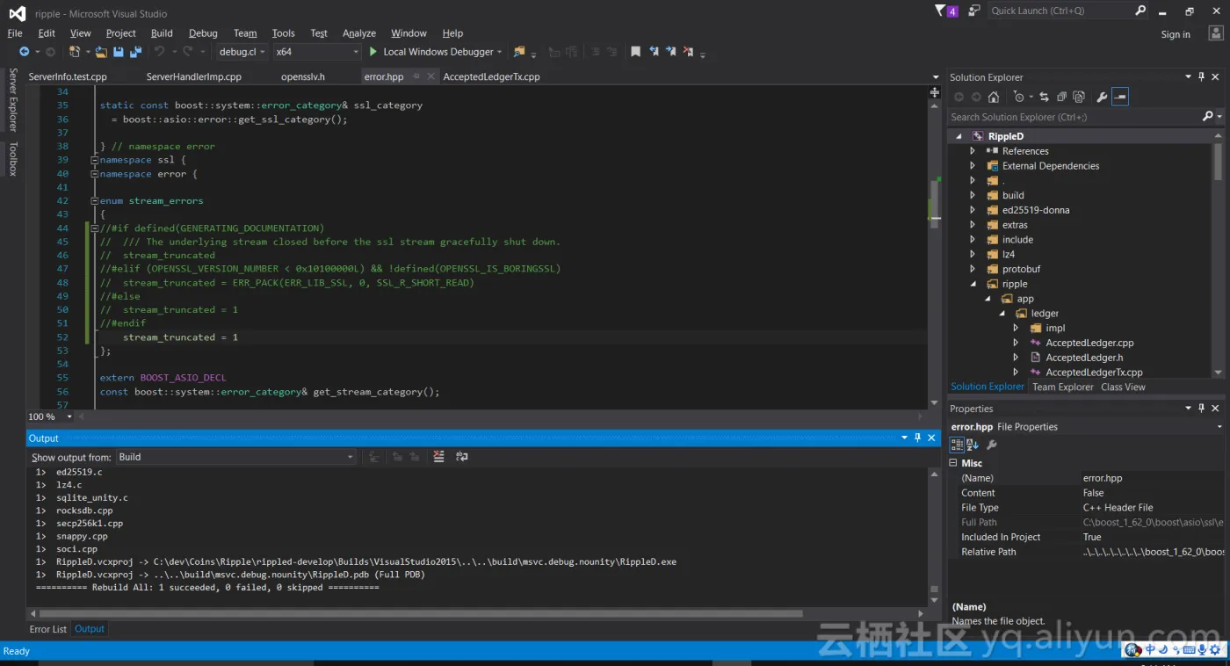Open the 'Show output from' Build dropdown
The image size is (1230, 666).
point(235,457)
